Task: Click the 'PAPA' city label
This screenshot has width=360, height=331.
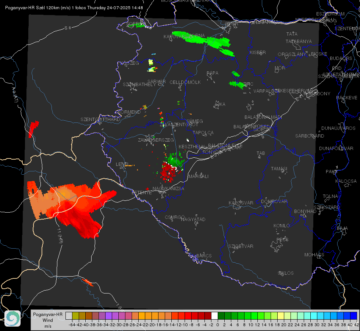Action: 213,73
